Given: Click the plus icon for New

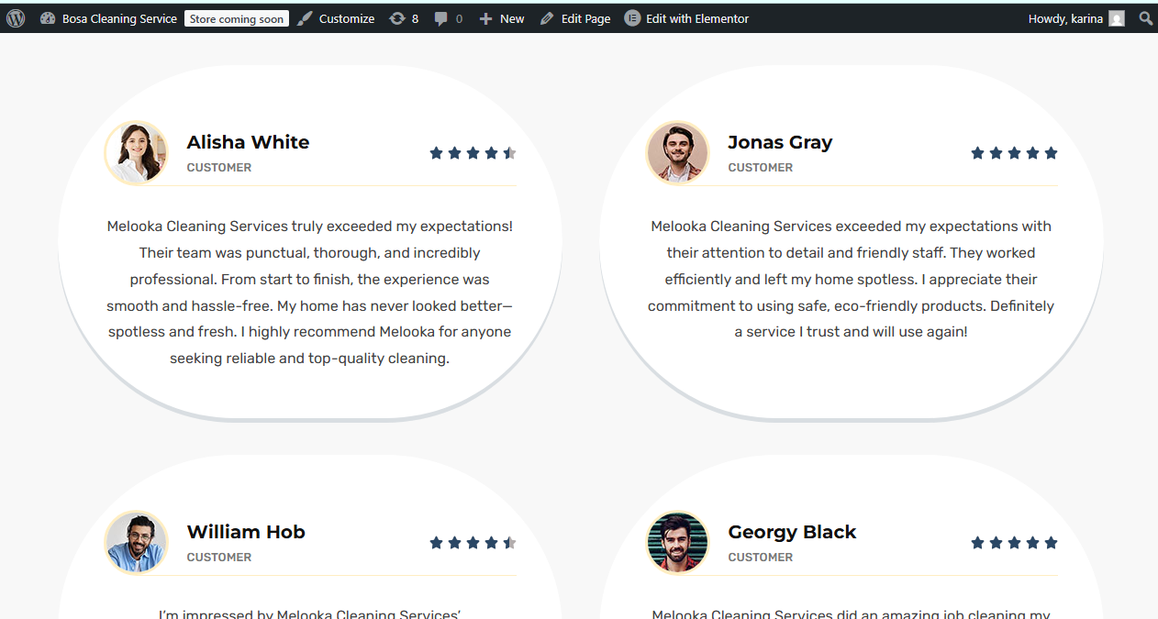Looking at the screenshot, I should pos(486,18).
